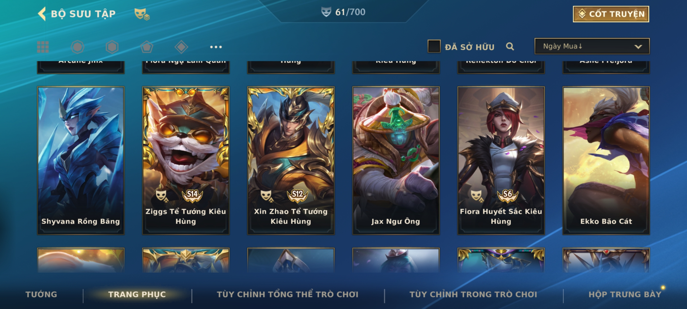687x309 pixels.
Task: Switch to the Hộp Trưng Bày tab
Action: [625, 294]
